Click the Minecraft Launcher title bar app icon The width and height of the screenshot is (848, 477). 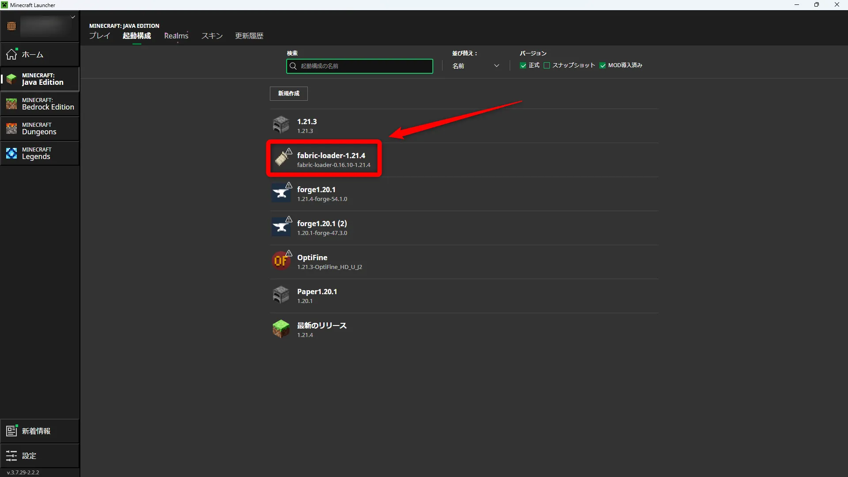4,5
